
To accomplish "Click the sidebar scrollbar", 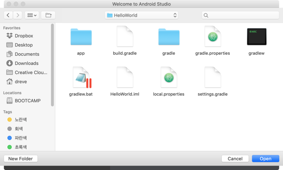I will (52, 65).
